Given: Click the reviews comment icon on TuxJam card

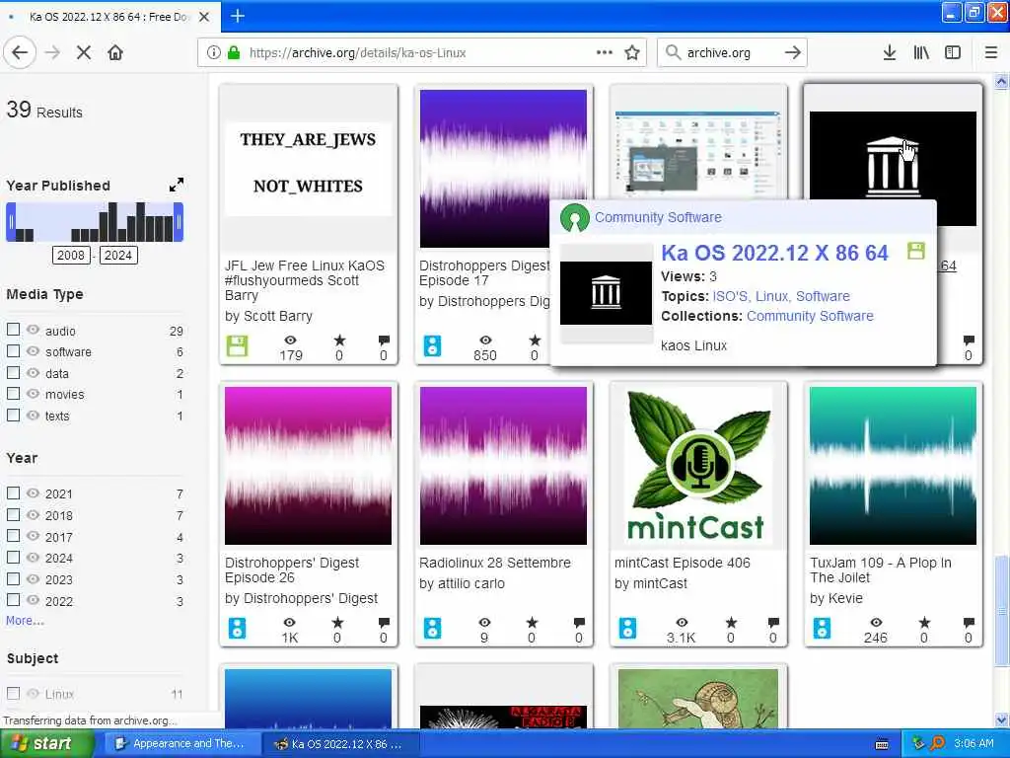Looking at the screenshot, I should click(x=969, y=623).
